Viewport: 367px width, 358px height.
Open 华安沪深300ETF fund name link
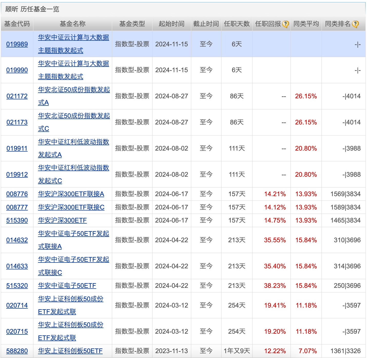[62, 220]
